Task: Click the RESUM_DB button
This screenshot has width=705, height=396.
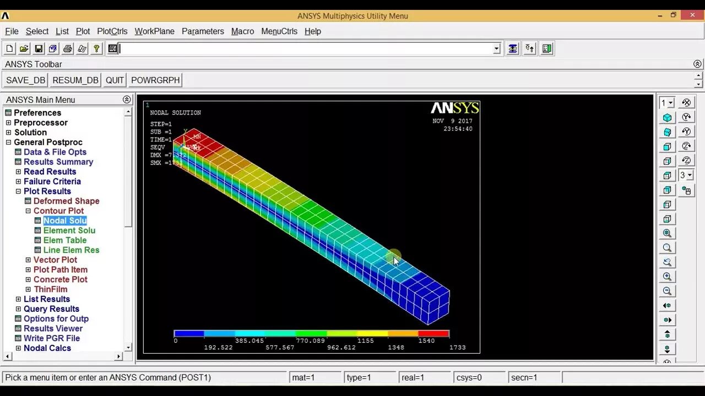Action: pyautogui.click(x=75, y=80)
